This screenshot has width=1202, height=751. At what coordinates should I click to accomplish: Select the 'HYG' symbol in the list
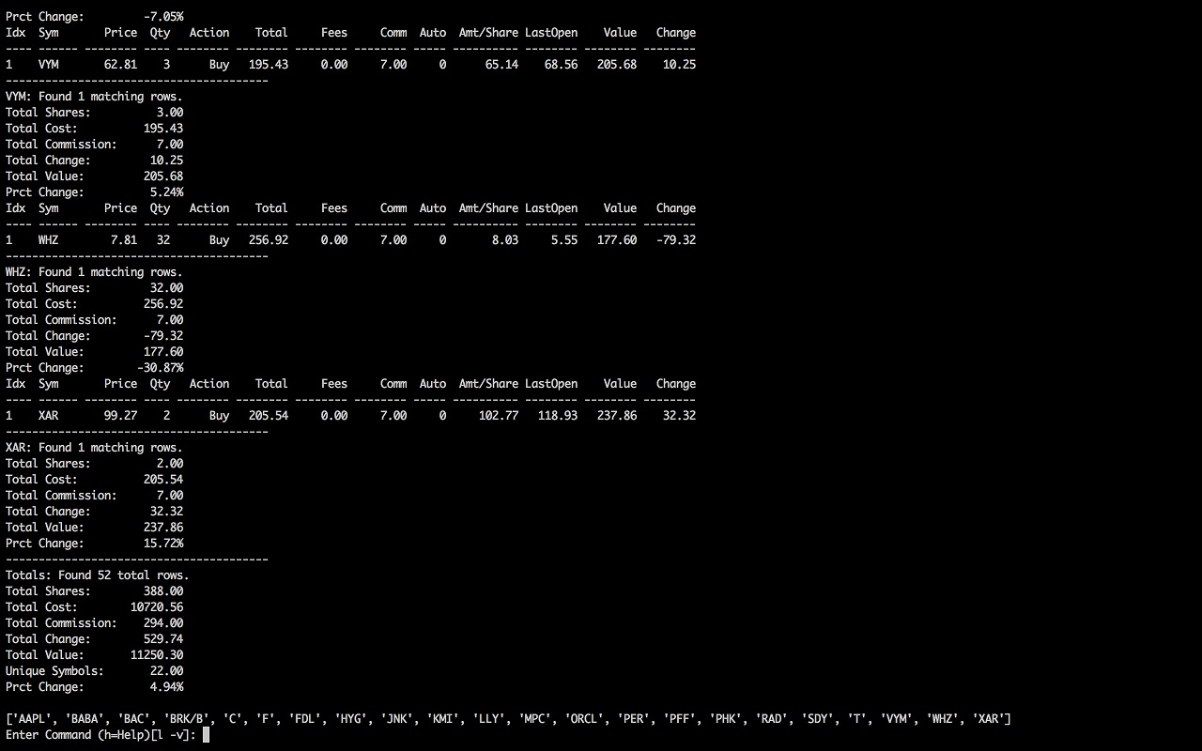pyautogui.click(x=348, y=719)
